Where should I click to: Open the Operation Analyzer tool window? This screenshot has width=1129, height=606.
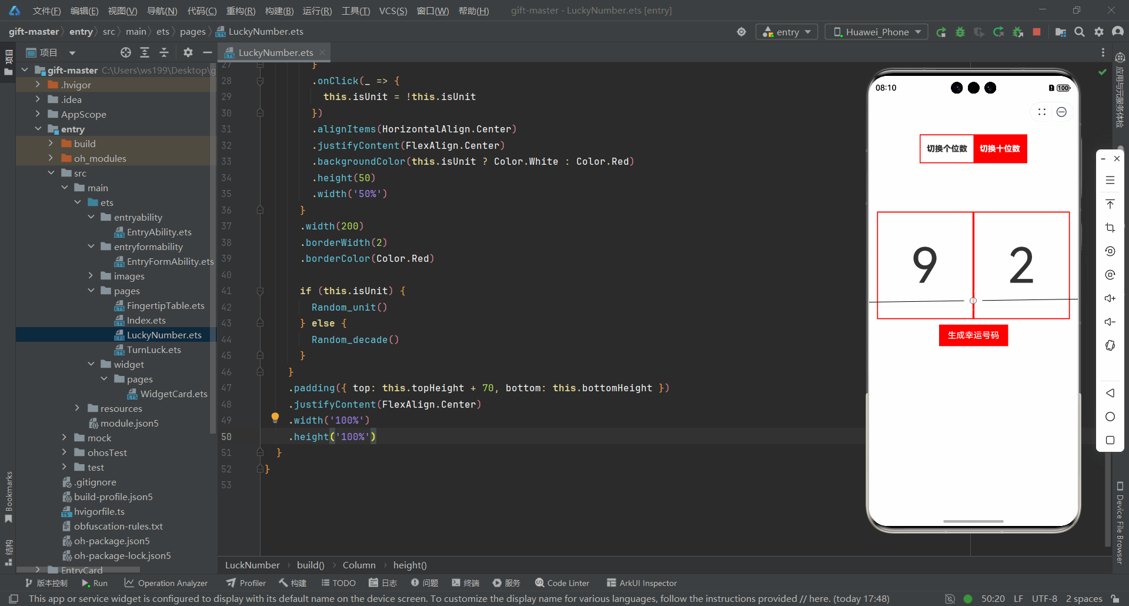(x=166, y=583)
